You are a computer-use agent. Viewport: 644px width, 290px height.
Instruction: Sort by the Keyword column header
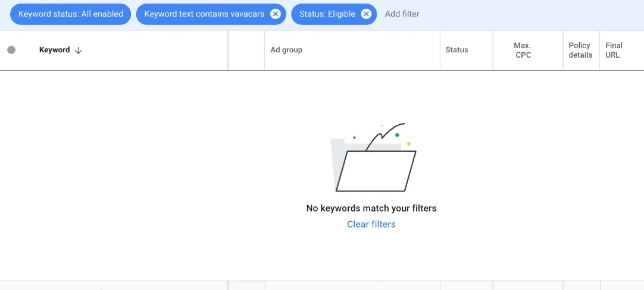click(54, 50)
